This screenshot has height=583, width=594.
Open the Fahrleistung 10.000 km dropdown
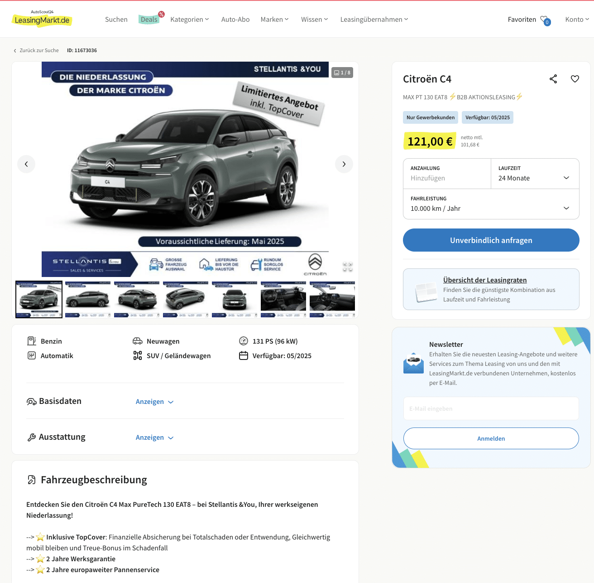click(x=491, y=204)
